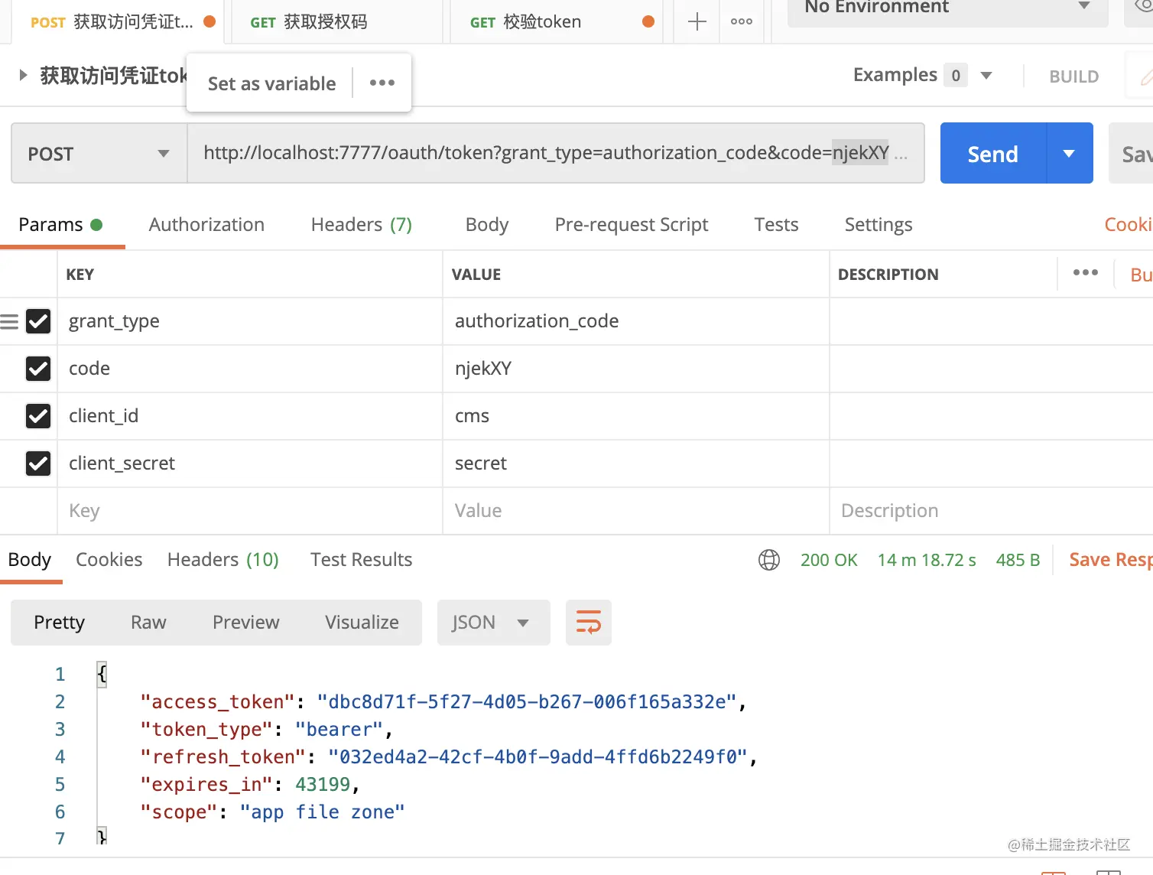Switch to the Authorization tab

[x=206, y=225]
